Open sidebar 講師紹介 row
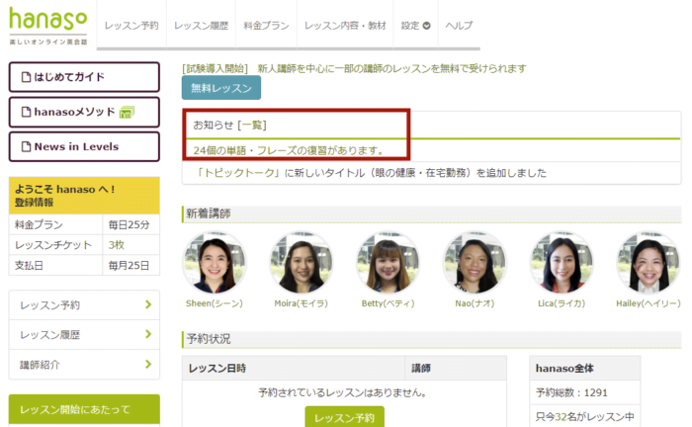This screenshot has width=692, height=427. click(84, 365)
